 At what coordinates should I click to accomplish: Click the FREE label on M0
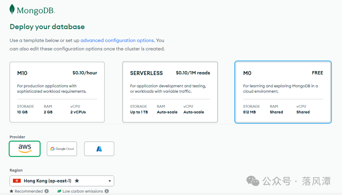[x=318, y=73]
